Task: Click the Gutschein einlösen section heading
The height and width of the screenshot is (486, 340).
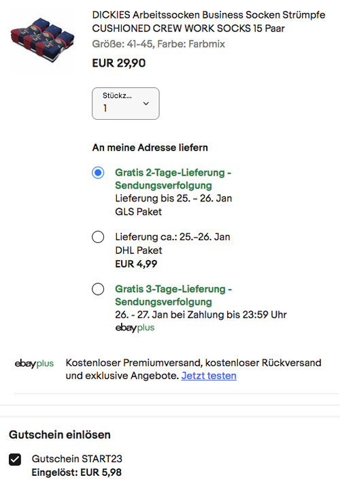Action: tap(60, 434)
